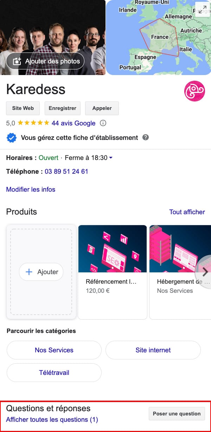Open the 44 avis Google link
This screenshot has width=211, height=432.
[x=73, y=123]
